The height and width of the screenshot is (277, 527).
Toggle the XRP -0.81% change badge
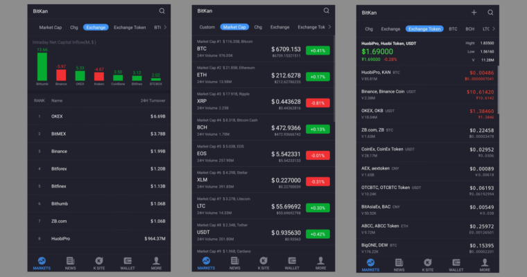tap(318, 103)
